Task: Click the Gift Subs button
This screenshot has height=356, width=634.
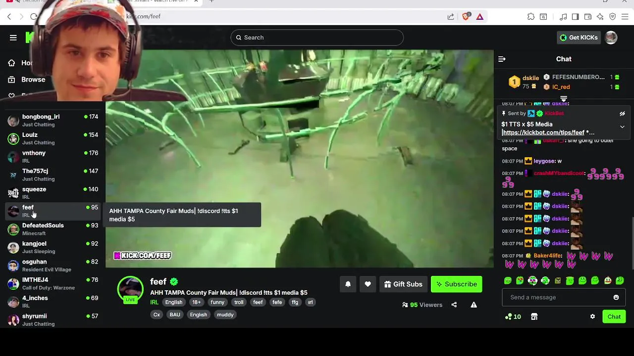Action: (403, 284)
